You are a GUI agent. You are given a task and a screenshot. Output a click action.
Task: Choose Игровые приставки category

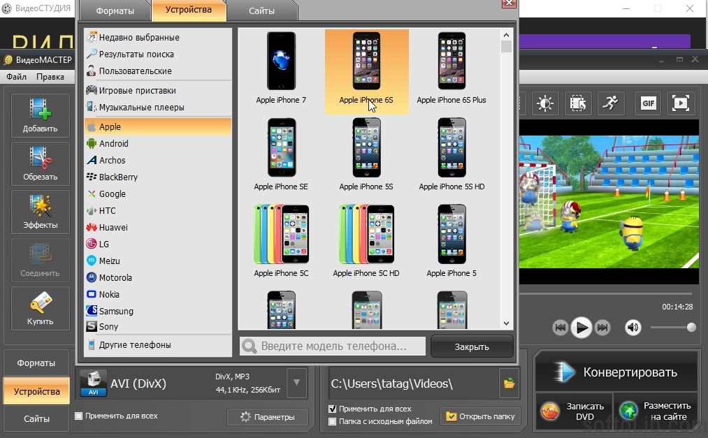pyautogui.click(x=157, y=90)
